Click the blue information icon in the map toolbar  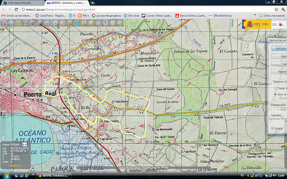[x=77, y=23]
